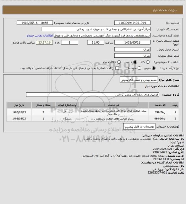Image resolution: width=186 pixels, height=204 pixels.
Task: Click postal code 1995614331
Action: click(161, 159)
